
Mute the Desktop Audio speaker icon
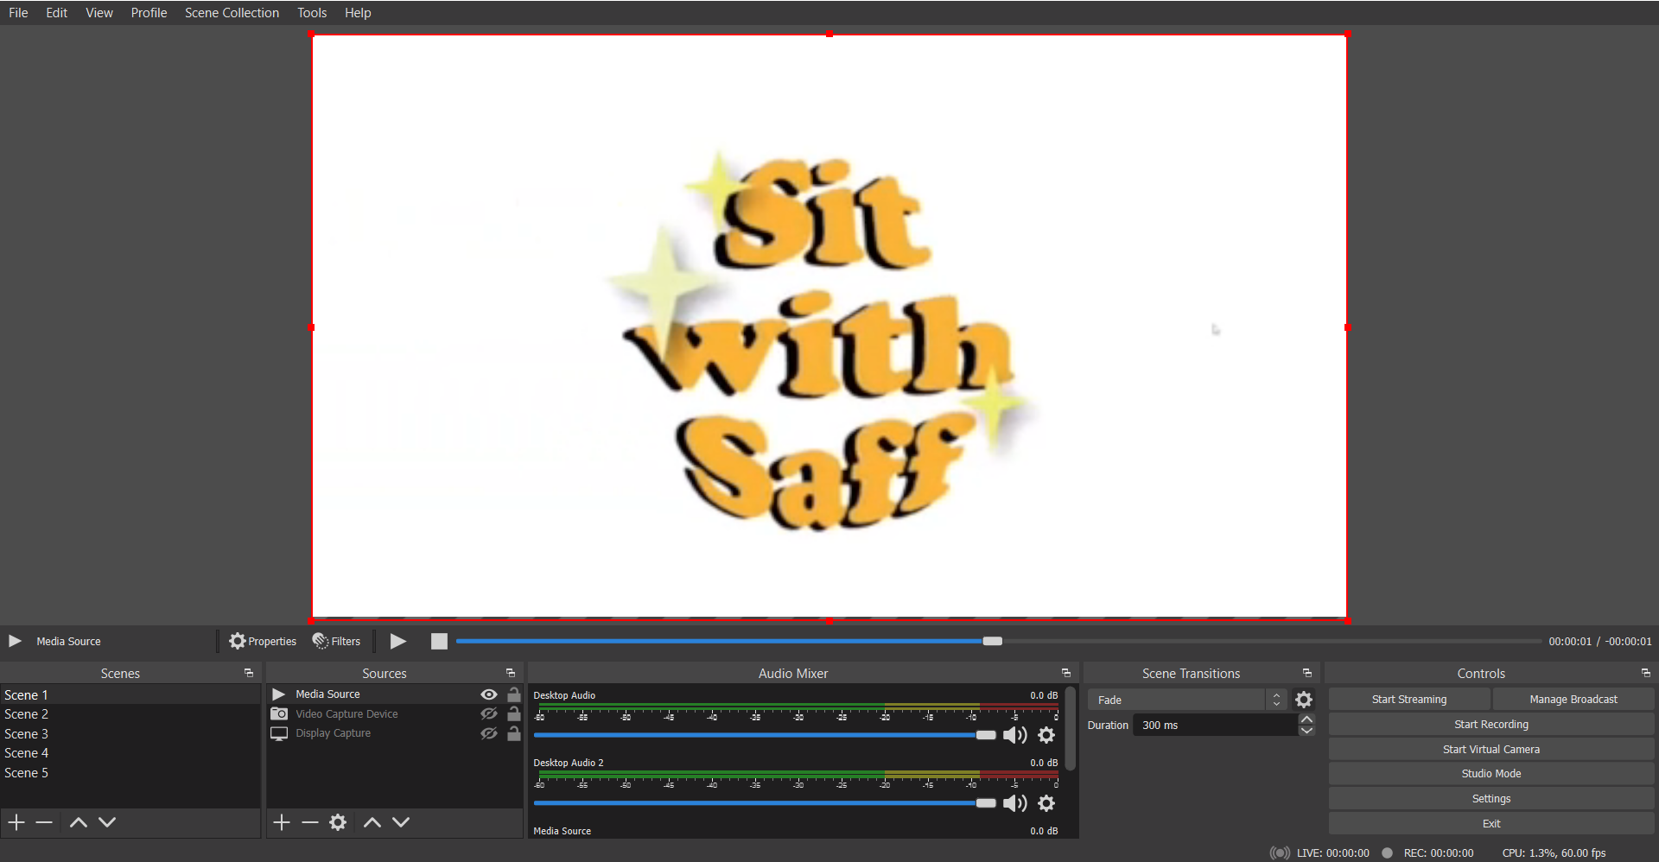click(1014, 735)
